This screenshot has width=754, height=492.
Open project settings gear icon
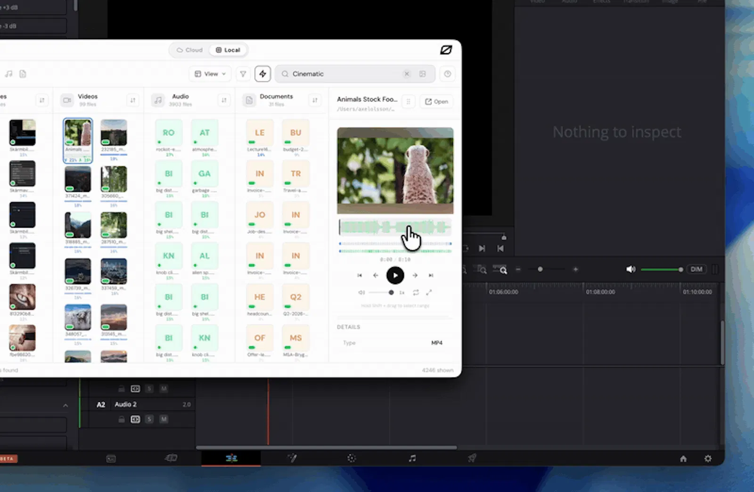click(708, 459)
